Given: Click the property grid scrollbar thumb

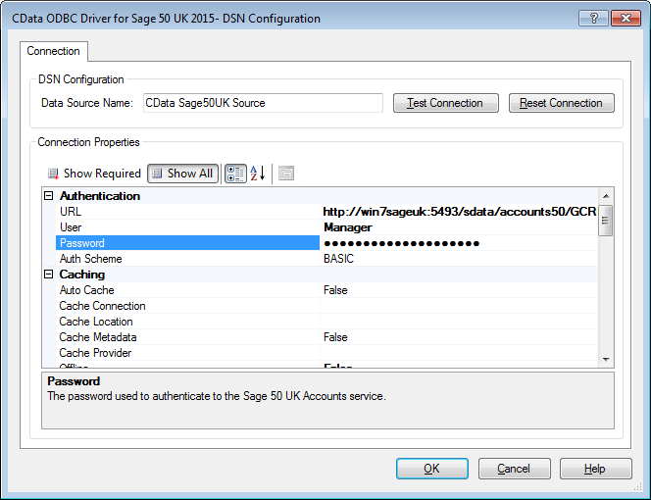Looking at the screenshot, I should [606, 221].
